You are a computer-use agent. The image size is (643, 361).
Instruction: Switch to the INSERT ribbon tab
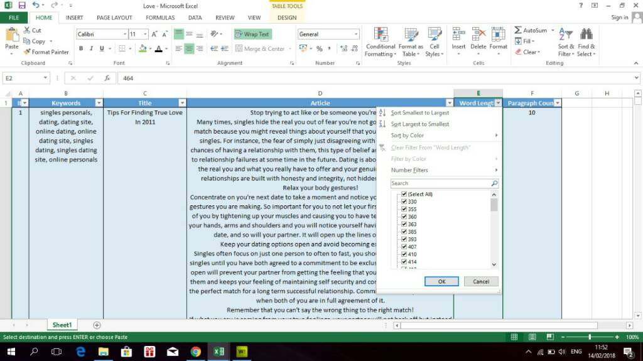(x=74, y=18)
